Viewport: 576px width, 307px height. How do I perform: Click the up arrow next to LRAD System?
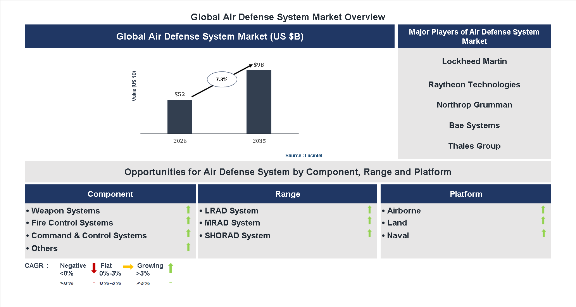(x=369, y=210)
